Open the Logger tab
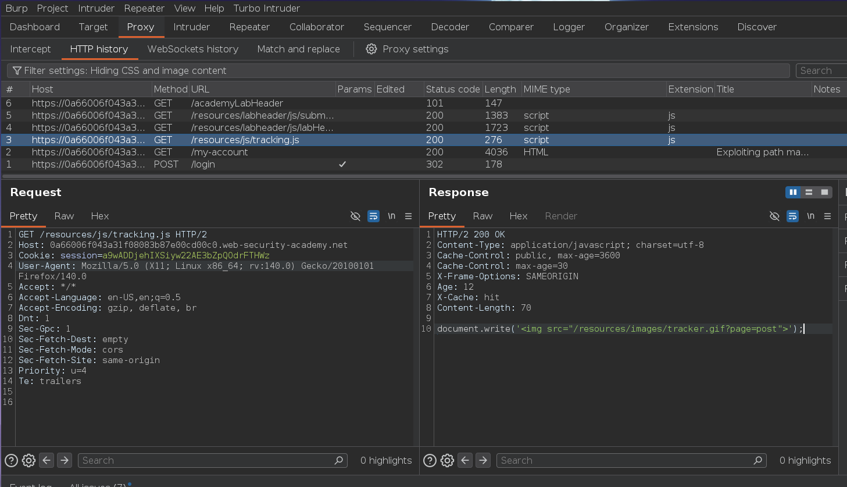Image resolution: width=847 pixels, height=487 pixels. tap(569, 27)
